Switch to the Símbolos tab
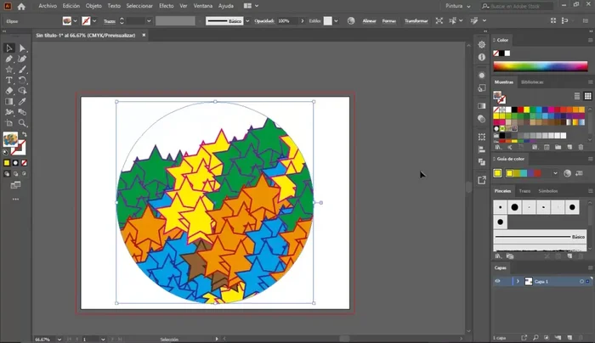The image size is (595, 343). pyautogui.click(x=548, y=191)
